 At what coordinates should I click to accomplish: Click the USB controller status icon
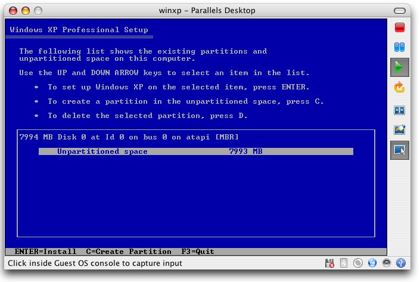coord(401,263)
